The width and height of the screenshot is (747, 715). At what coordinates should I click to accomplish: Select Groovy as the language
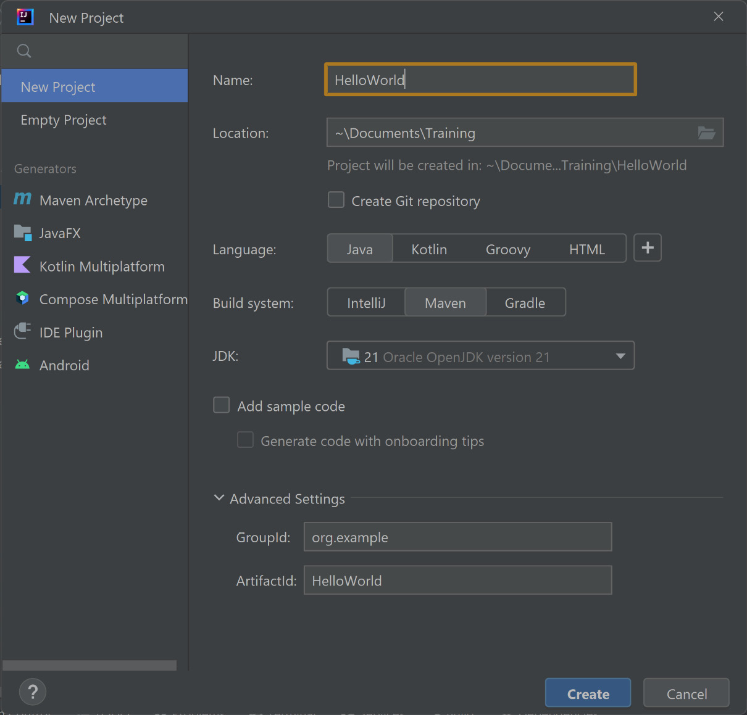[508, 249]
